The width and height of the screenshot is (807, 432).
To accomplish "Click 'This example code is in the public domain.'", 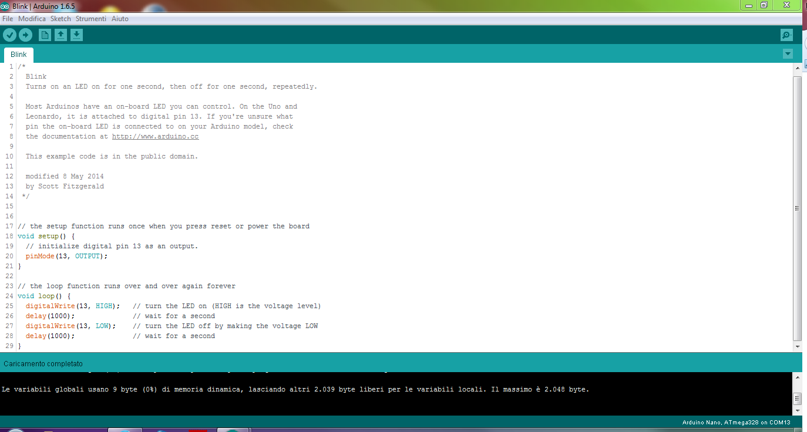I will pos(112,157).
